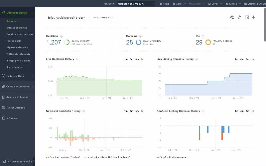Click the Informes document icon

point(3,118)
